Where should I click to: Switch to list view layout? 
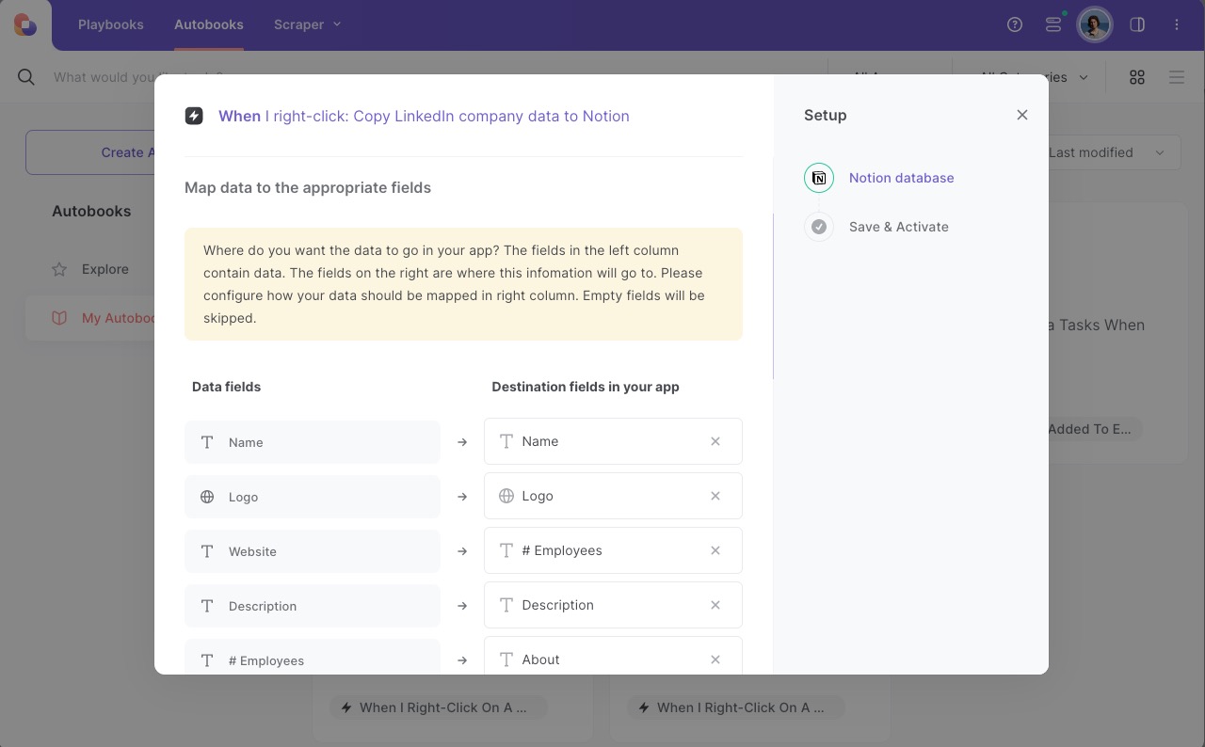pyautogui.click(x=1177, y=77)
